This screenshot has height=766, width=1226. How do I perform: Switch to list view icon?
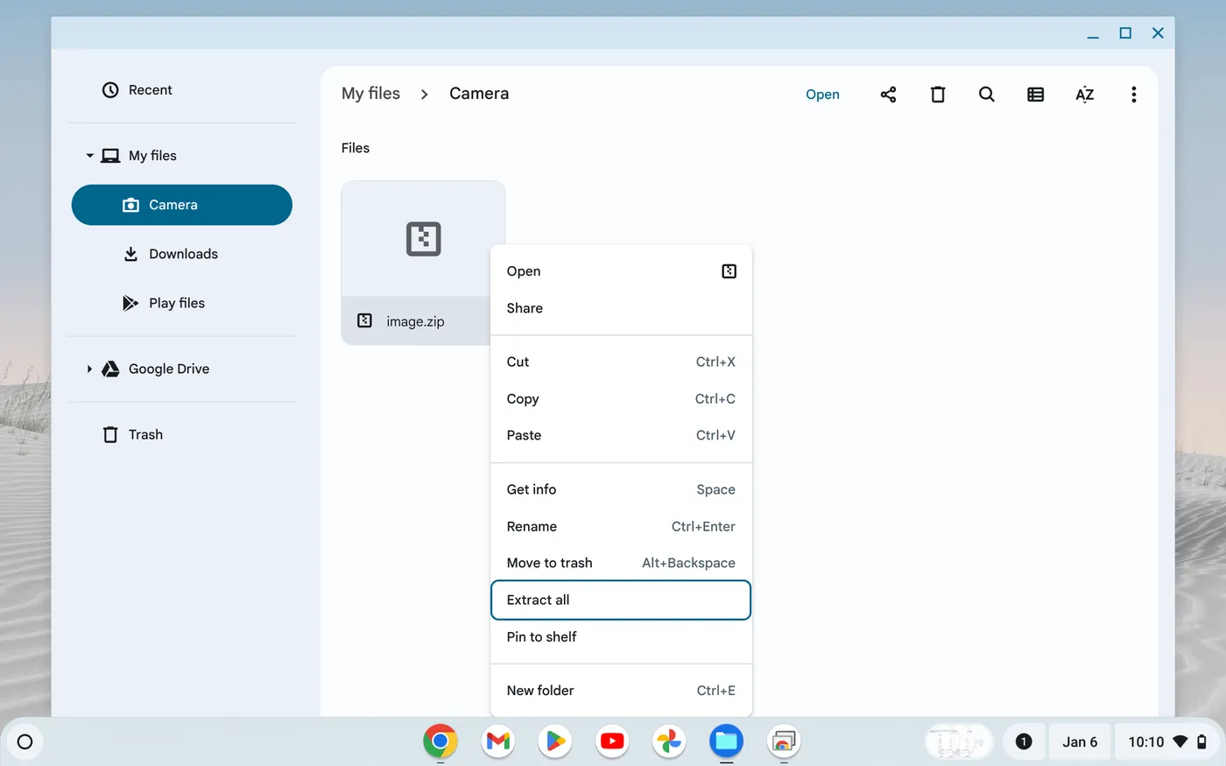1036,95
